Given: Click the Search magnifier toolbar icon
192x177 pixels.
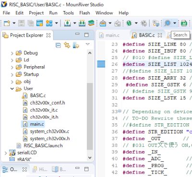Looking at the screenshot, I should (x=168, y=23).
